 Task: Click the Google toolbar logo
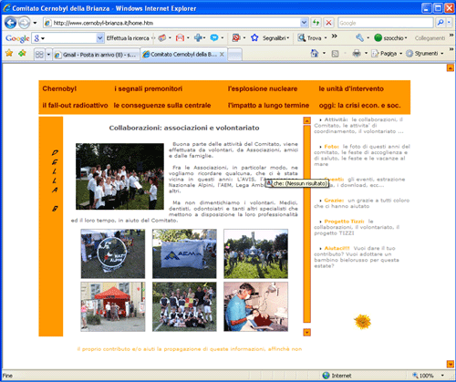point(17,38)
